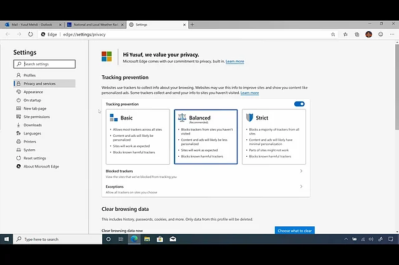399x265 pixels.
Task: Open the Settings and more ellipsis menu
Action: 392,34
